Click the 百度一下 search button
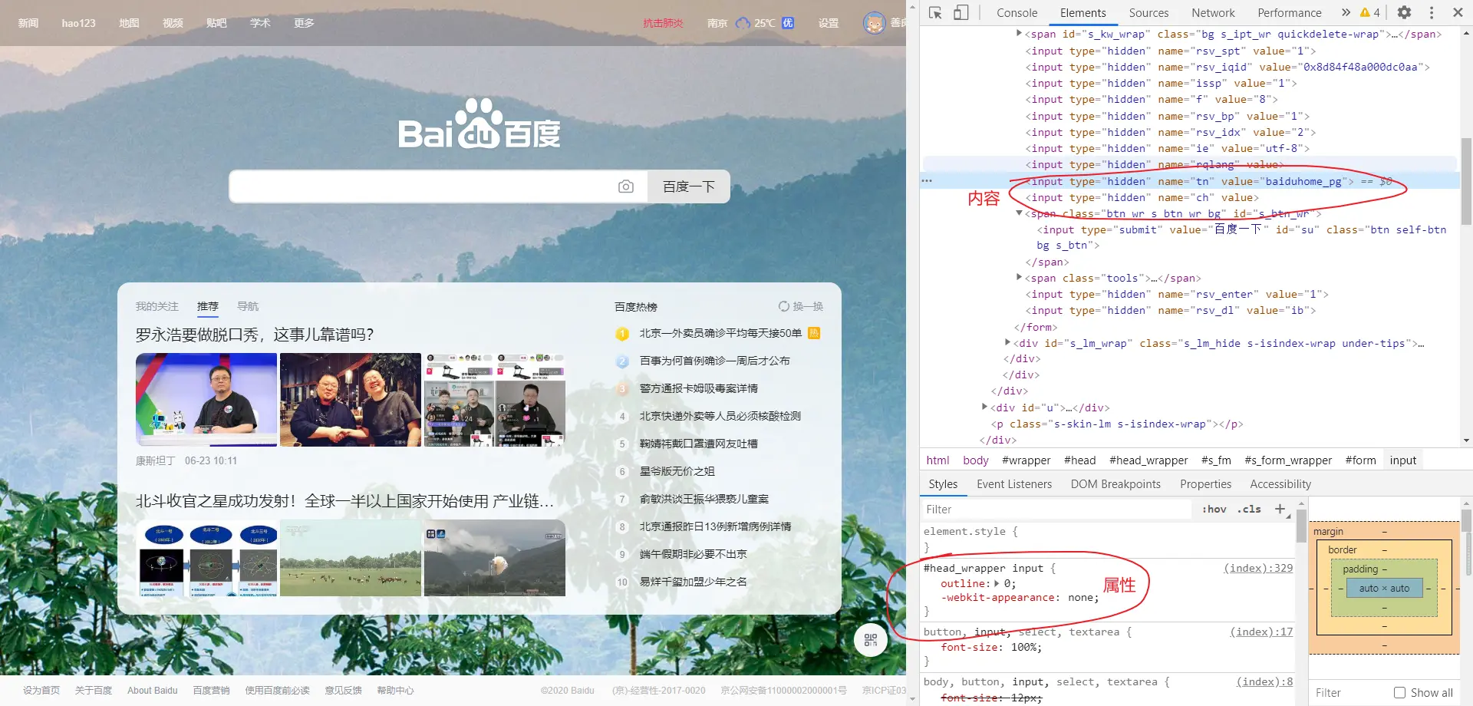Image resolution: width=1473 pixels, height=706 pixels. pos(688,186)
